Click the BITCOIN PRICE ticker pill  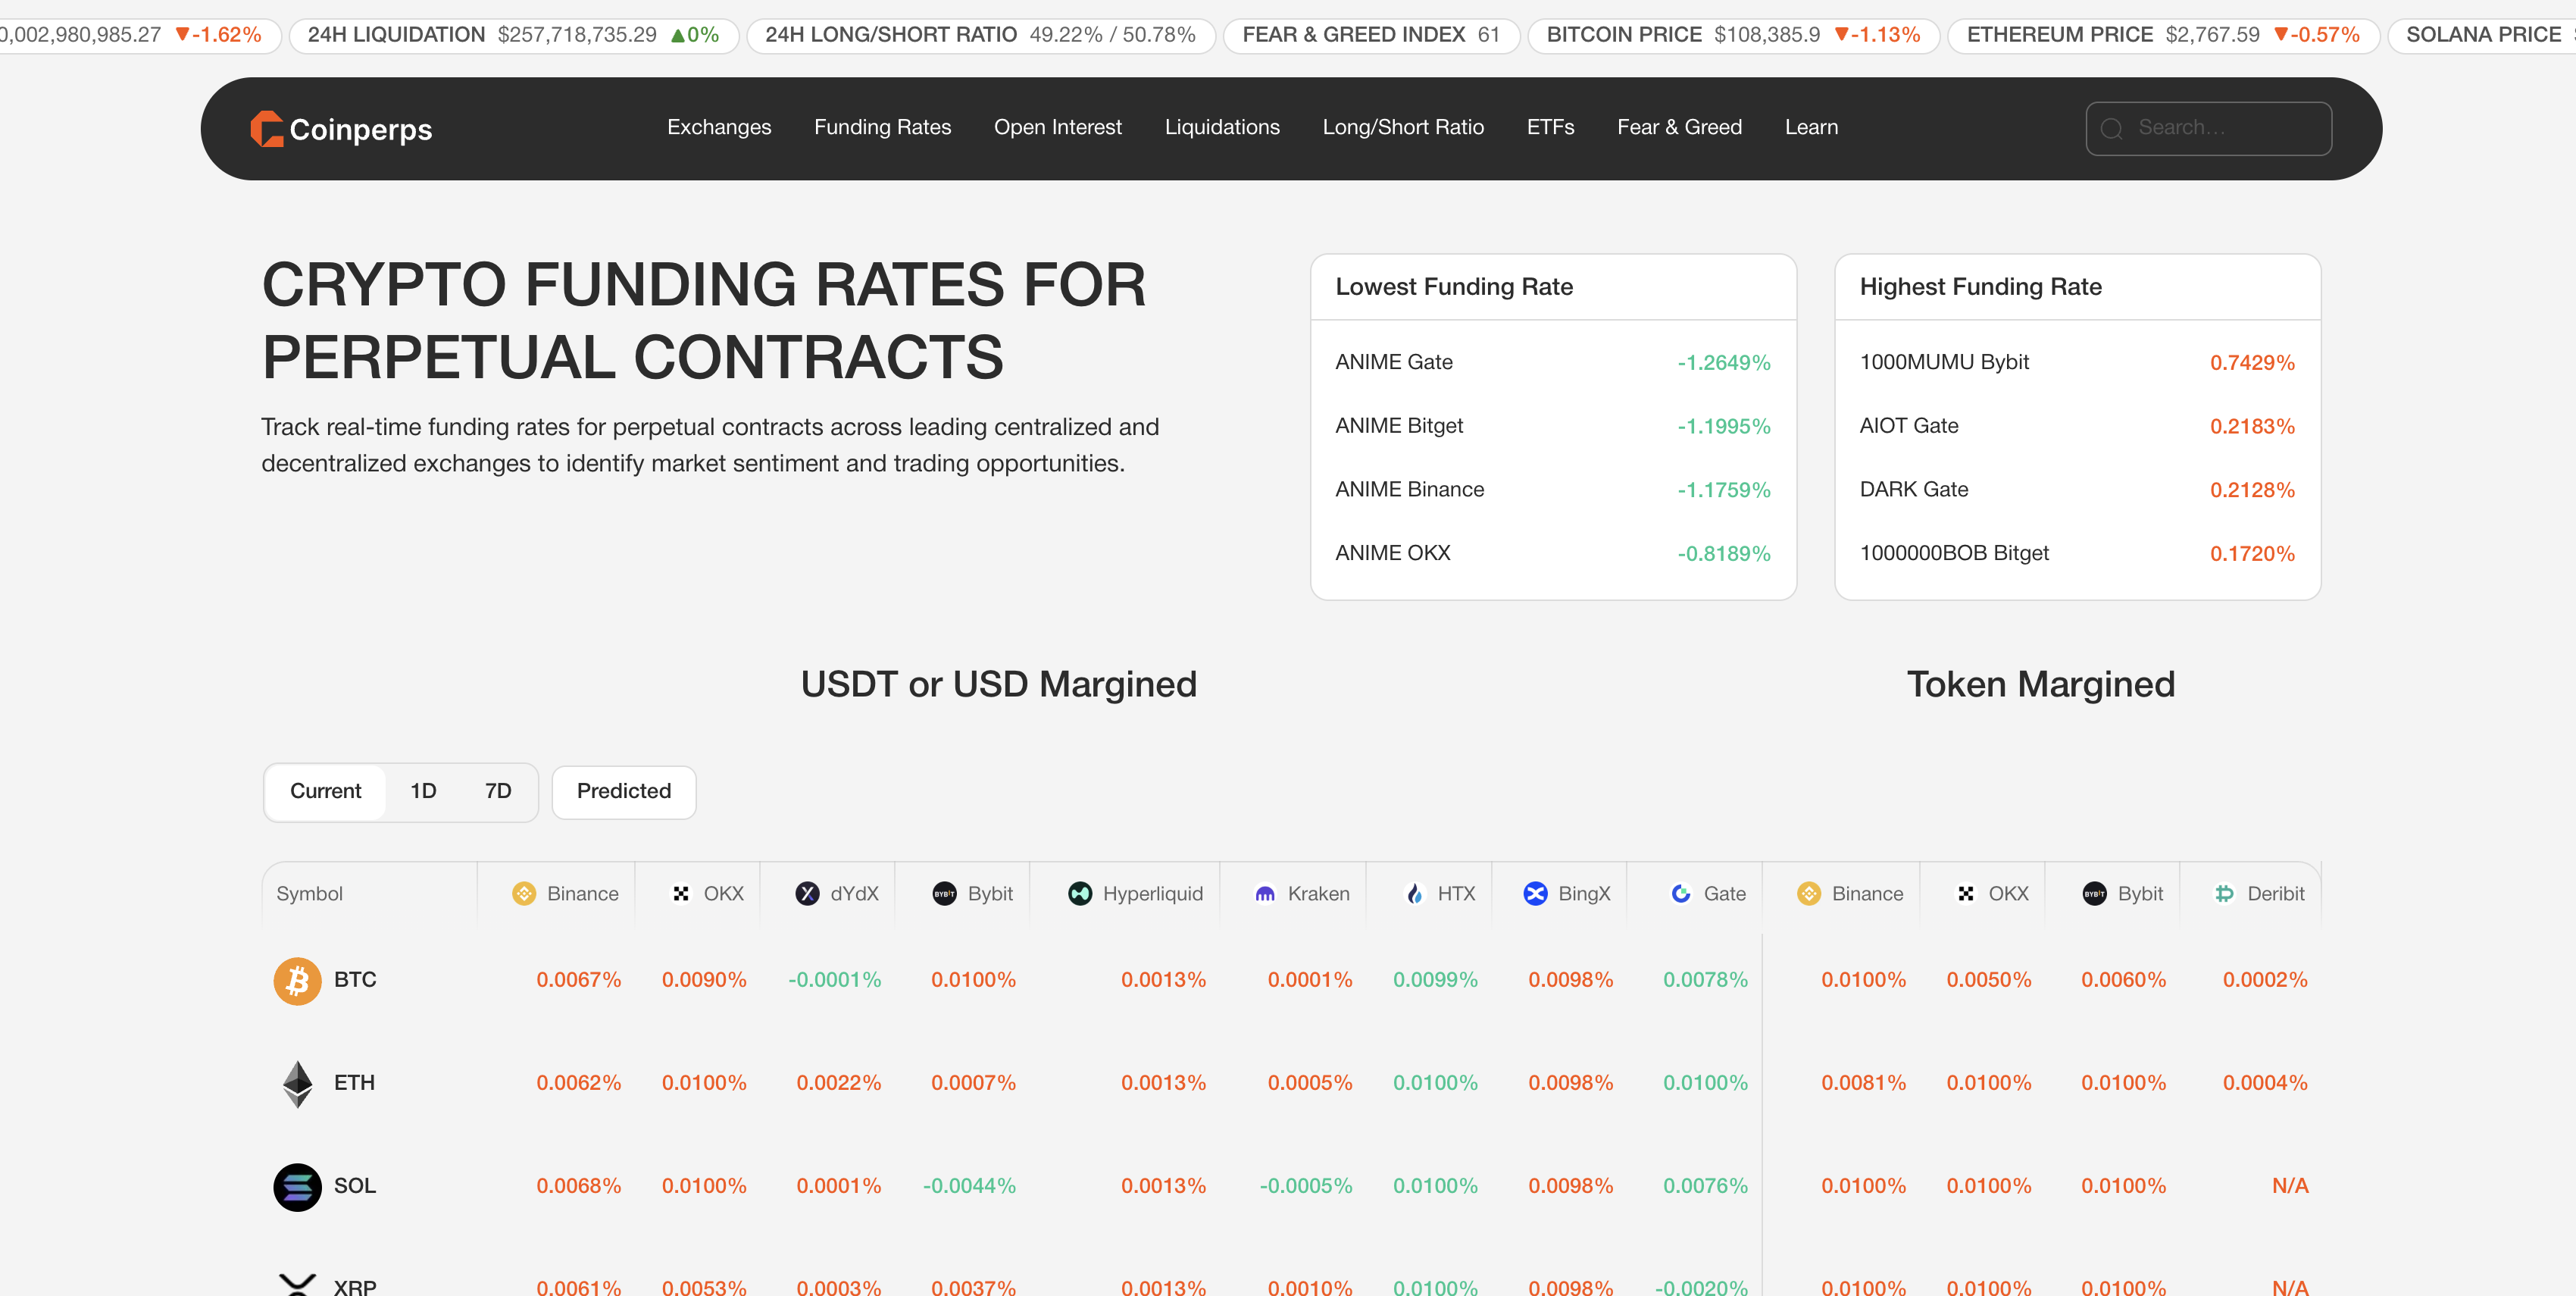coord(1733,35)
